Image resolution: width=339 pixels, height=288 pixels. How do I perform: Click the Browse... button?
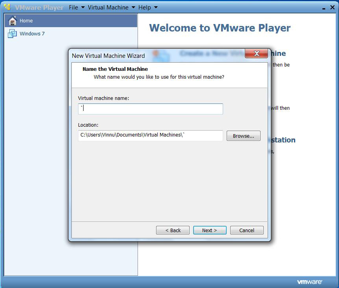[x=244, y=136]
